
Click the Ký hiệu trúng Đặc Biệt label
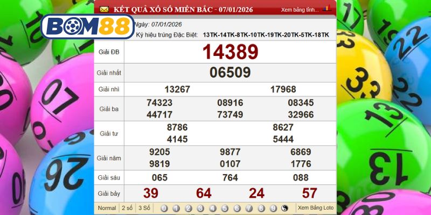pos(167,35)
